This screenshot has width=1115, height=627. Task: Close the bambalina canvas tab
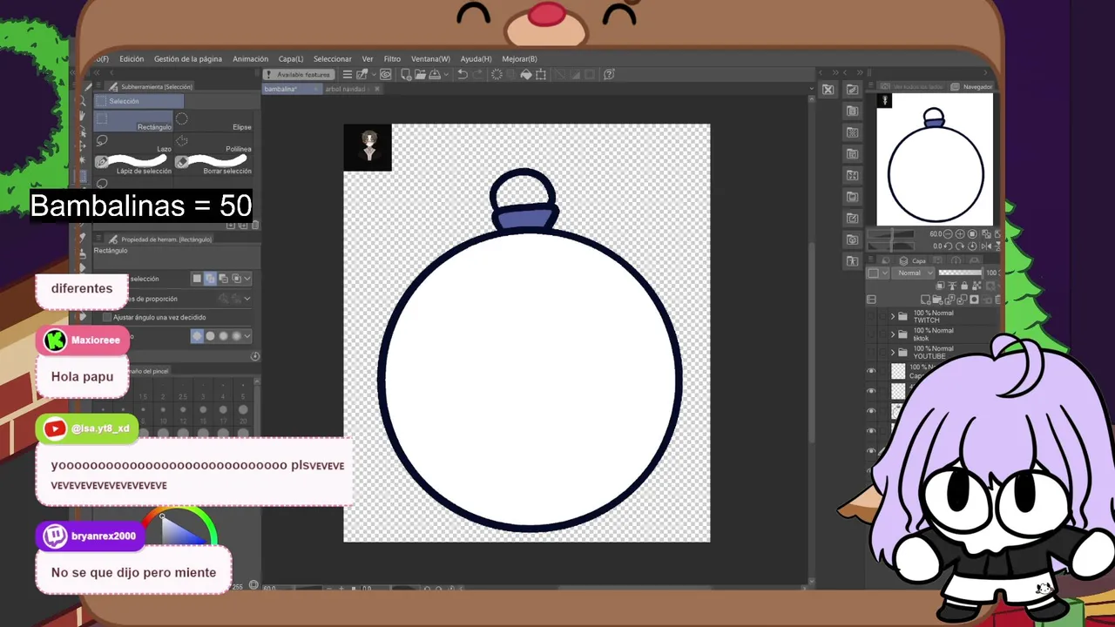pos(315,89)
